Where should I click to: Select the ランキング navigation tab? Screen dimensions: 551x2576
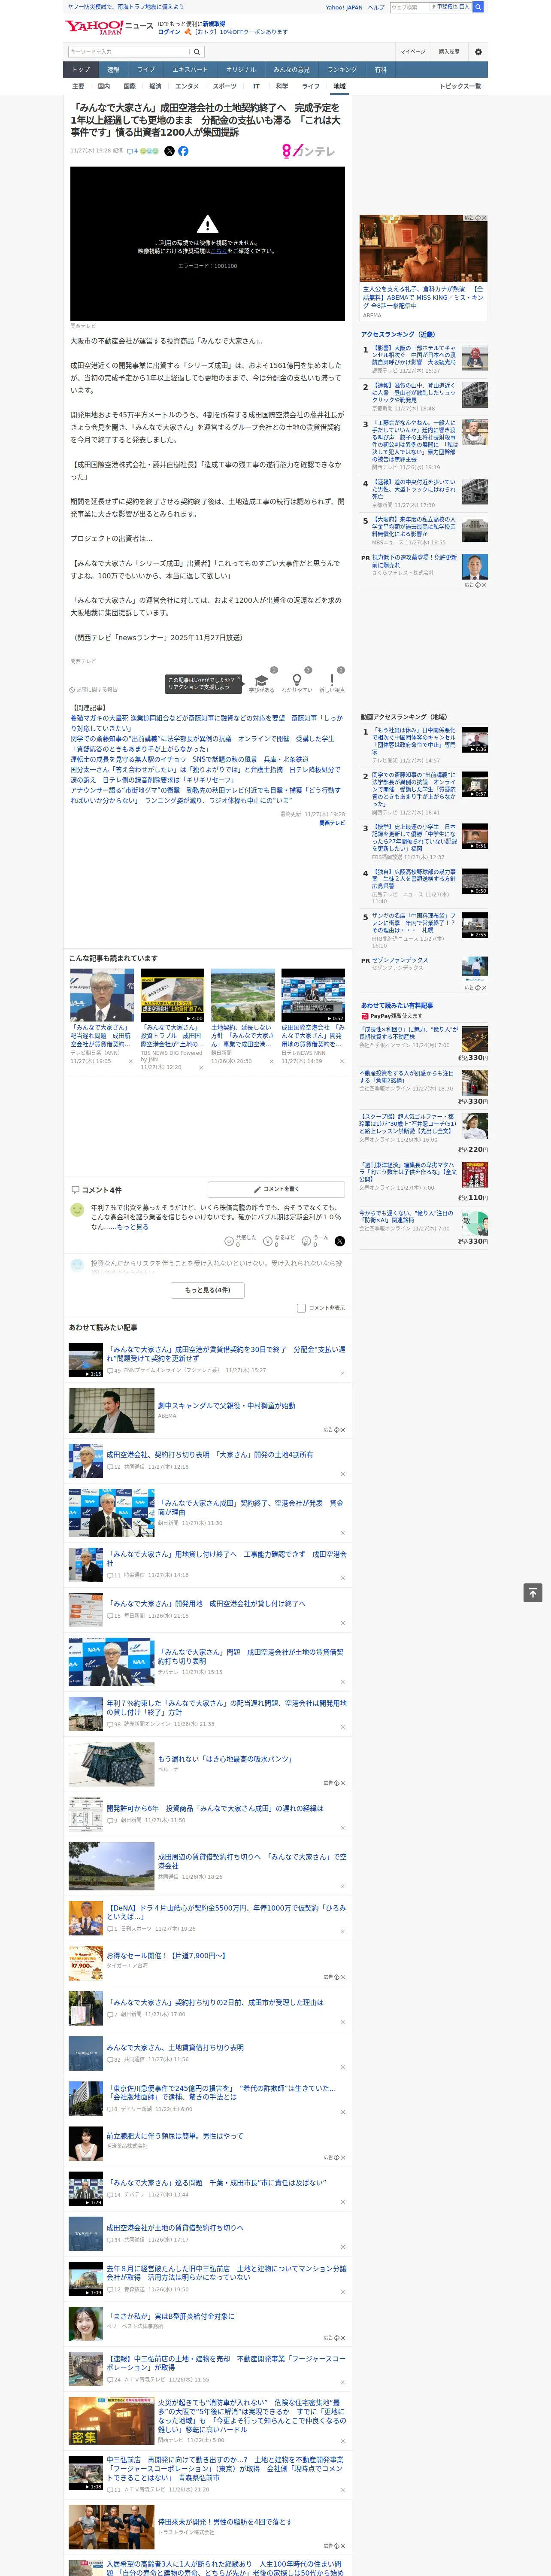(342, 70)
